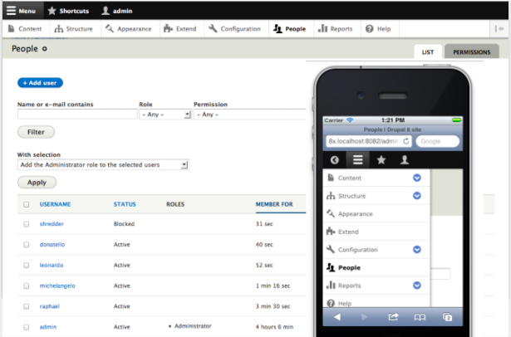Check the checkbox for raphael
Viewport: 511px width, 337px height.
[26, 306]
